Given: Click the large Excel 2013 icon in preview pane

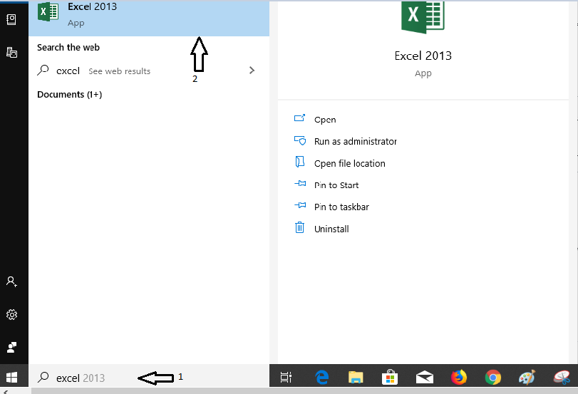Looking at the screenshot, I should click(423, 17).
